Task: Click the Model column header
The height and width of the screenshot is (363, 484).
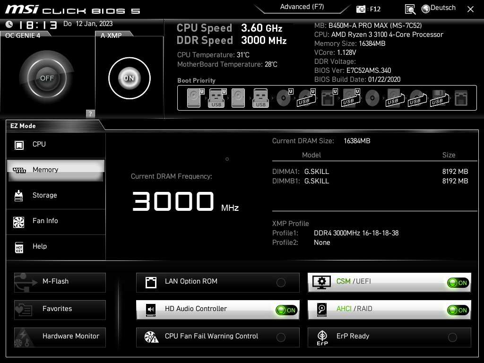Action: pyautogui.click(x=311, y=155)
